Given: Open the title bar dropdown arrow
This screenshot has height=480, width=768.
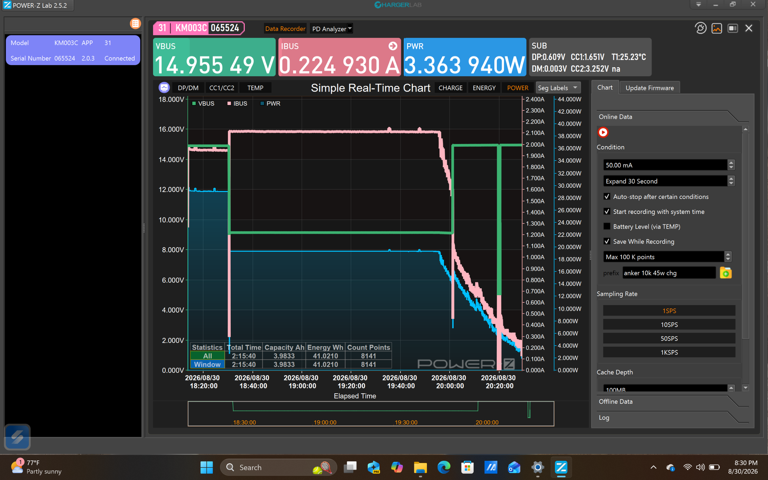Looking at the screenshot, I should coord(698,4).
